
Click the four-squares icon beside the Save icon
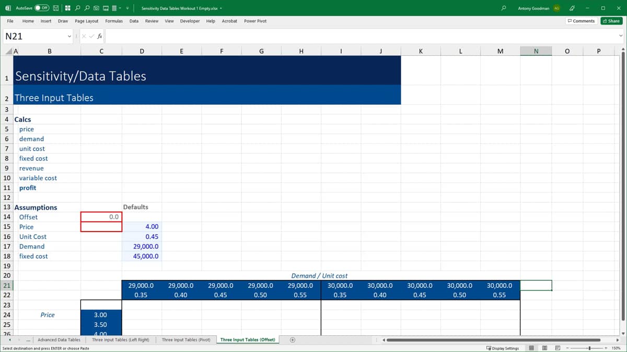(x=68, y=8)
